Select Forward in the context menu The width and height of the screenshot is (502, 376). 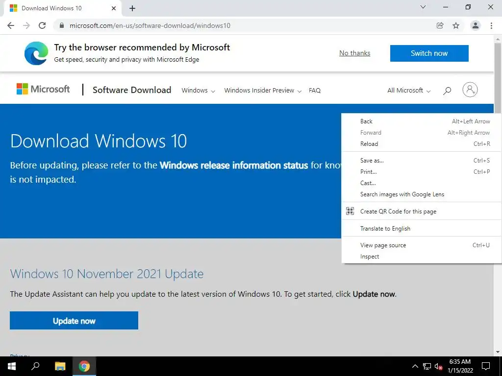(421, 132)
